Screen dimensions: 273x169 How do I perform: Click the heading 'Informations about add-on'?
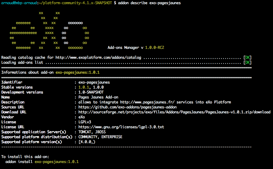[27, 72]
